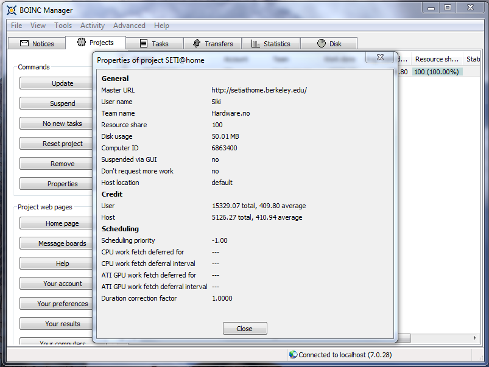Click the Disk tab pie icon
The height and width of the screenshot is (367, 489).
coord(321,43)
